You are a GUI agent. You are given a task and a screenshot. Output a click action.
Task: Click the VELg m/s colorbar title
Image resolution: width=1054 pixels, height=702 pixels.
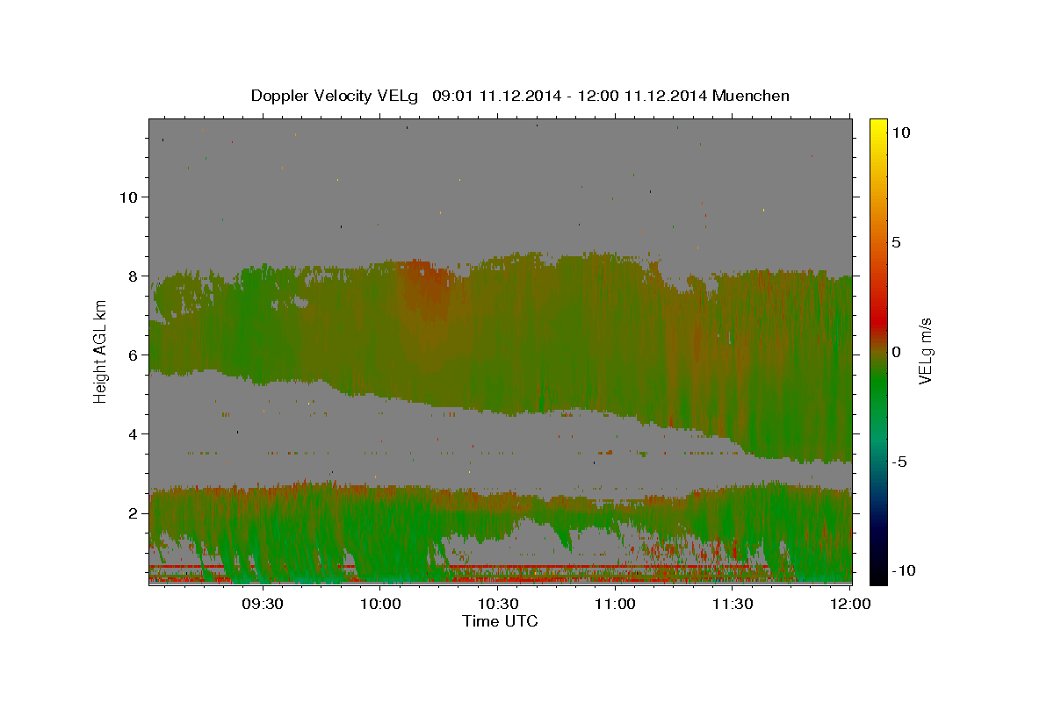click(926, 351)
